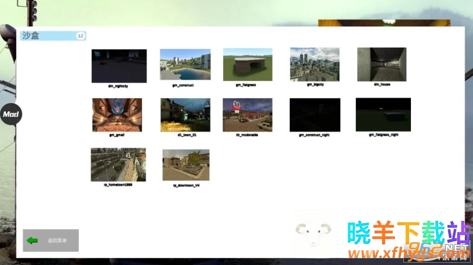The image size is (473, 265).
Task: Choose the rp_downtown_V4 map thumbnail
Action: point(186,165)
